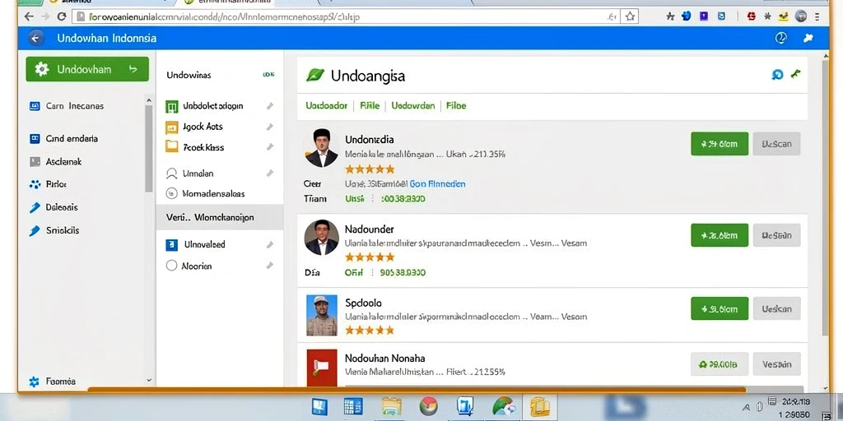Click the address bar URL field

click(344, 16)
